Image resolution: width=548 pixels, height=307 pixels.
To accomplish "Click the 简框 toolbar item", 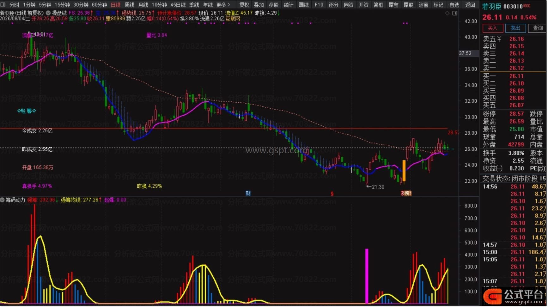I will coord(379,5).
